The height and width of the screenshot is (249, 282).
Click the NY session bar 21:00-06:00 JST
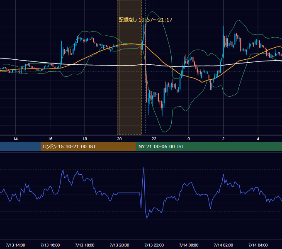coord(209,146)
